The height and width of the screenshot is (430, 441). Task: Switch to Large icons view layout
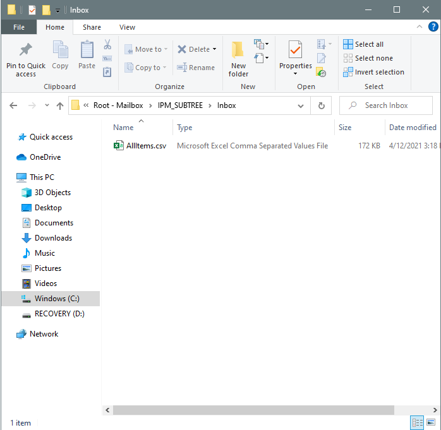(431, 422)
